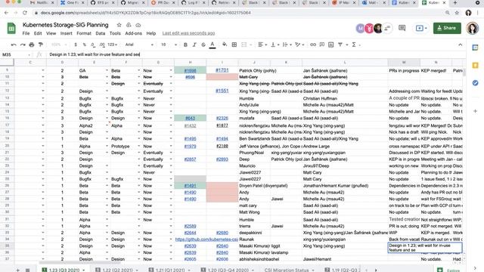Toggle italic formatting
Image resolution: width=484 pixels, height=272 pixels.
tap(194, 45)
